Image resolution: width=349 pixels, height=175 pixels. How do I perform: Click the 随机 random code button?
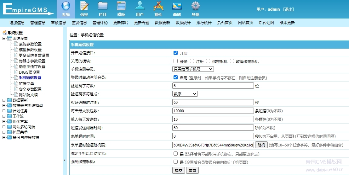pyautogui.click(x=261, y=145)
